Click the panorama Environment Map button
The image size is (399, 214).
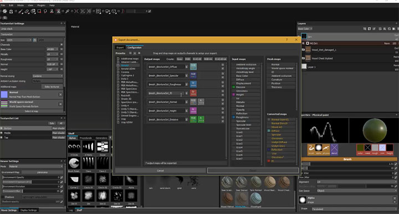42,172
